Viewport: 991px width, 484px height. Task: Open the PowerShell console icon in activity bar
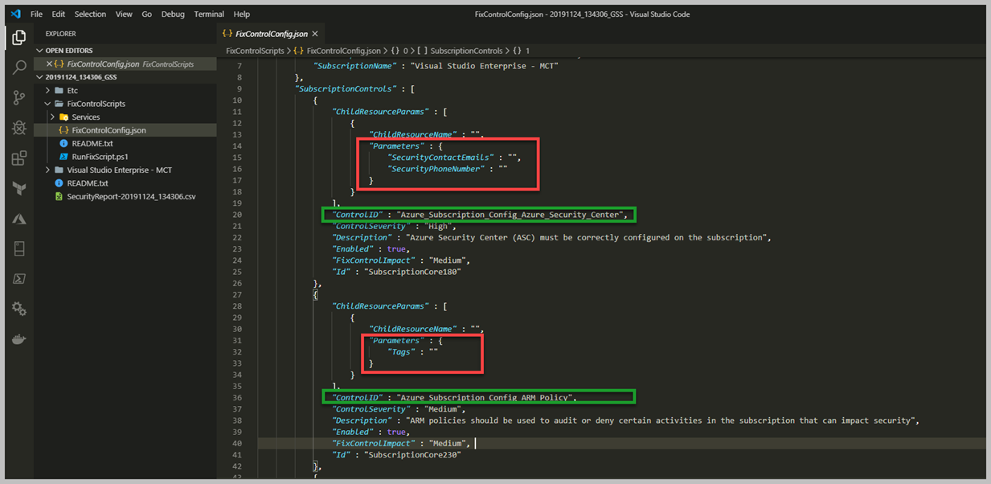[19, 279]
